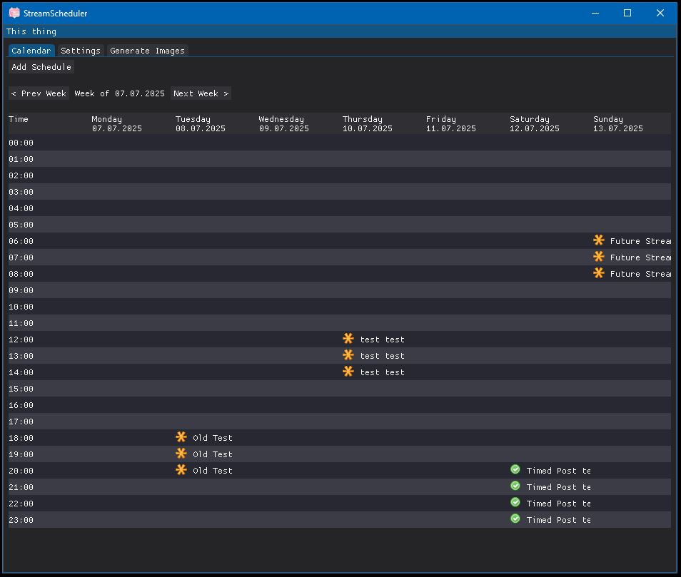
Task: Click the asterisk on the 08:00 Future Stream entry
Action: pos(598,273)
